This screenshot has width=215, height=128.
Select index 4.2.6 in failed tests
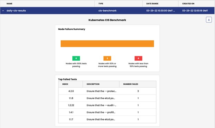[71, 91]
